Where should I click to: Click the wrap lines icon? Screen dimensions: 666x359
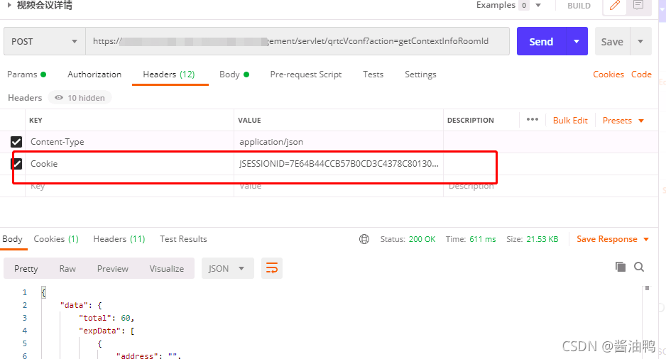pyautogui.click(x=272, y=268)
